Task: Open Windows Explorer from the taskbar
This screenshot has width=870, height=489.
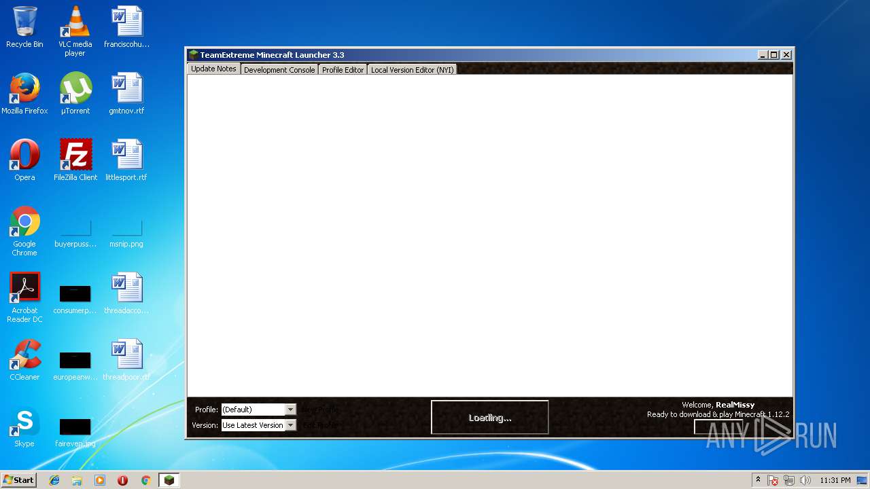Action: pos(77,480)
